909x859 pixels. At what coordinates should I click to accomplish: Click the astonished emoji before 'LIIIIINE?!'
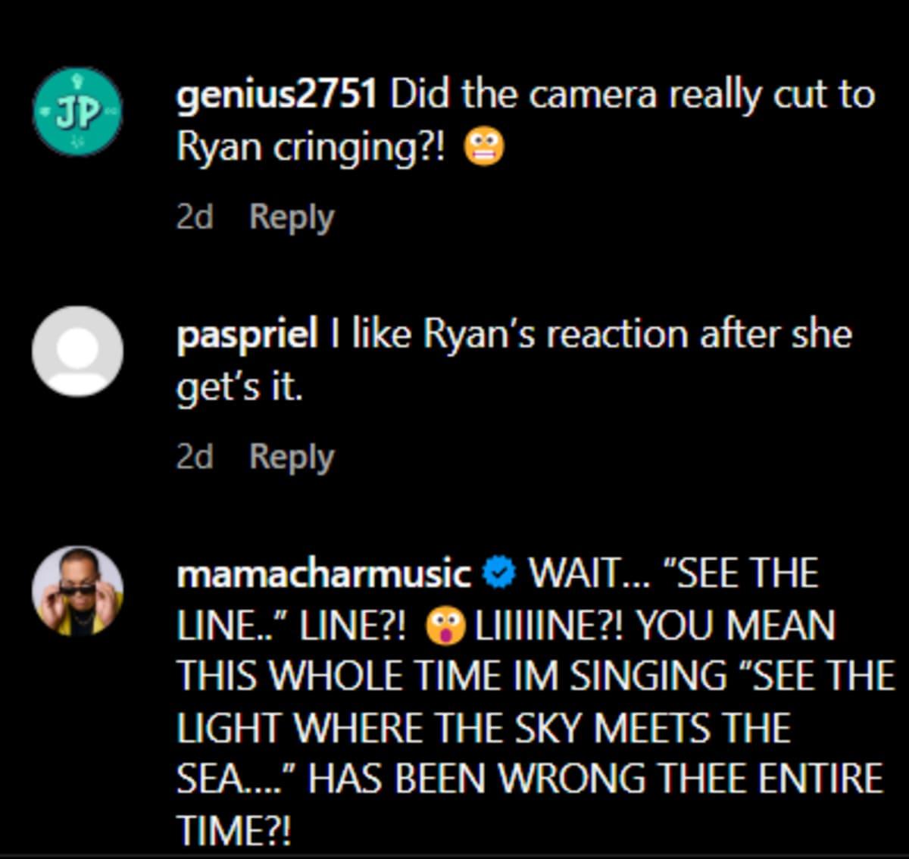pos(445,626)
